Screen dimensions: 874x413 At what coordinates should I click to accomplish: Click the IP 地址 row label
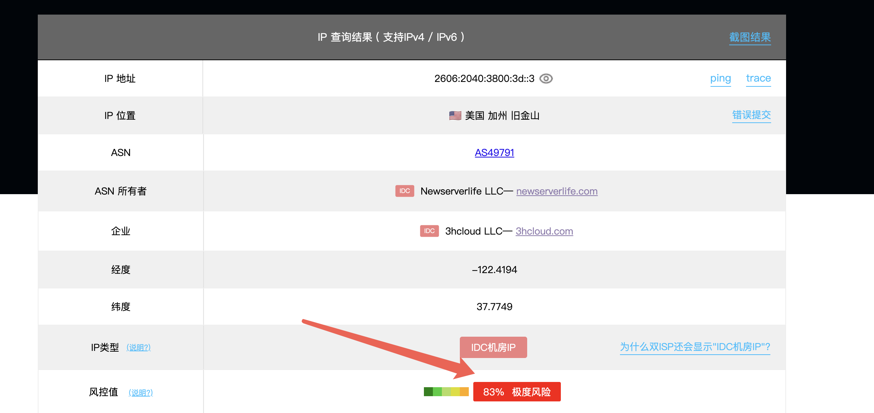click(x=120, y=79)
